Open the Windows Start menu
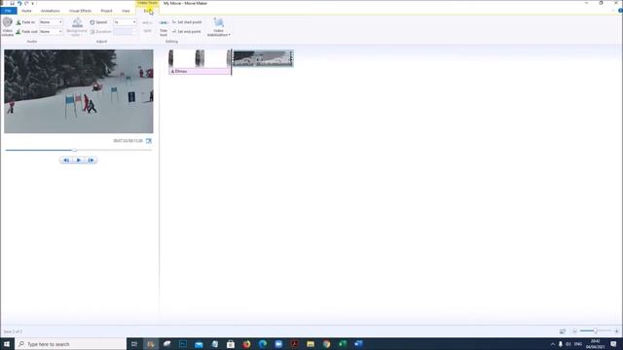The image size is (623, 350). [7, 344]
